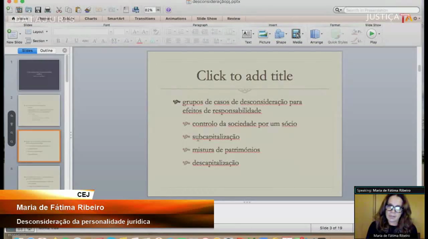Open the 82% zoom level dropdown
The height and width of the screenshot is (239, 428).
point(150,10)
